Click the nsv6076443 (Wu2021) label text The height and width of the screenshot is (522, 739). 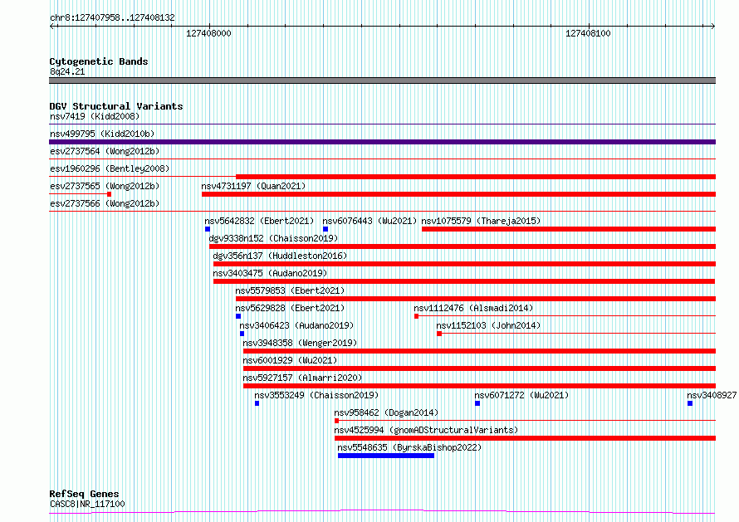[x=370, y=221]
